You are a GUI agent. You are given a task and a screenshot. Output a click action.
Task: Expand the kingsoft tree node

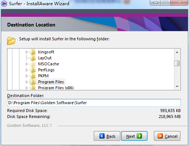point(27,52)
